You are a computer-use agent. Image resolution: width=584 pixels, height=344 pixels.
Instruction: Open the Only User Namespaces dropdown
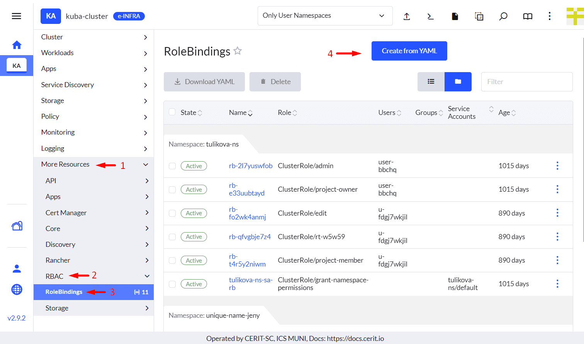click(325, 16)
